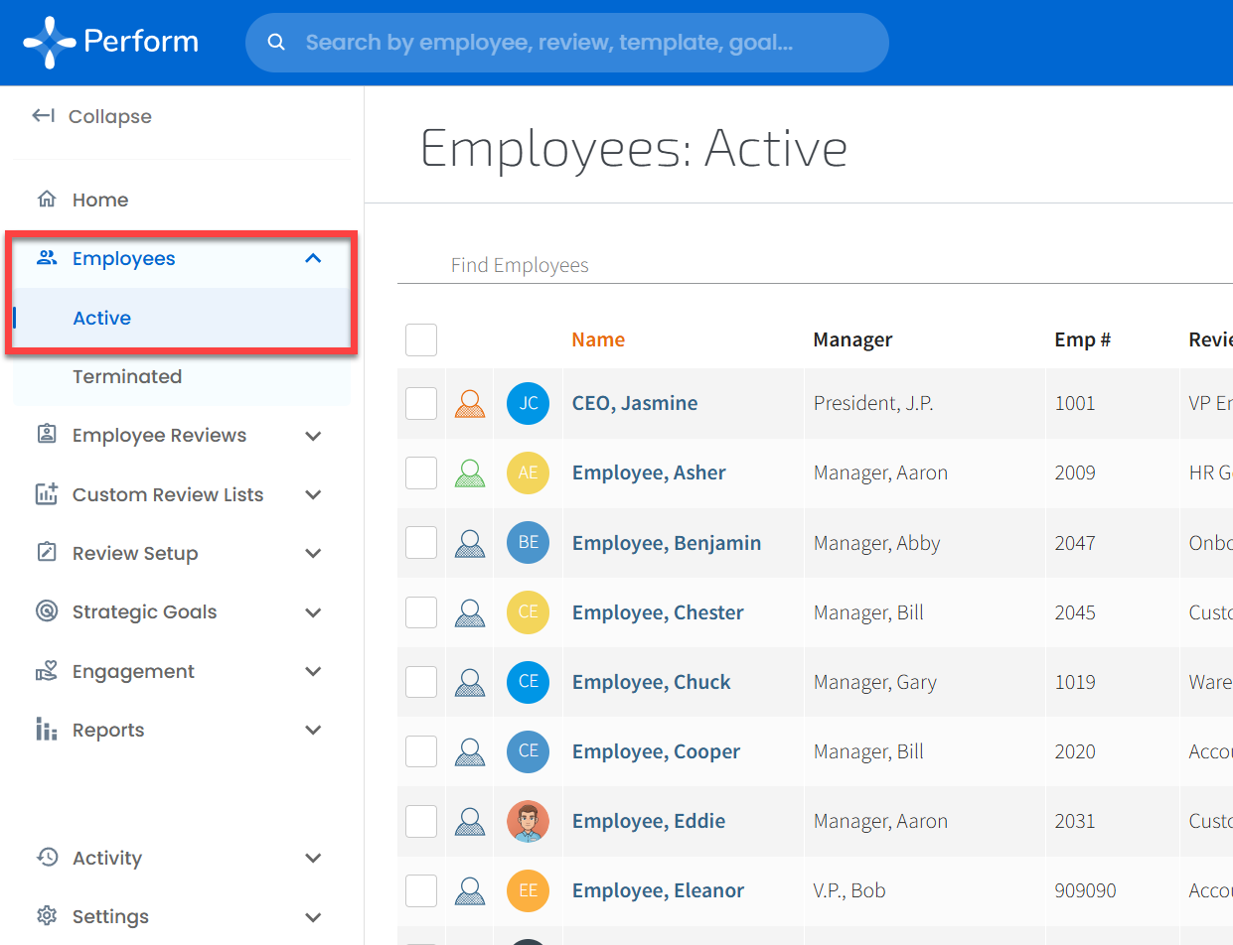The image size is (1233, 945).
Task: Check the box for Employee, Eddie
Action: 421,821
